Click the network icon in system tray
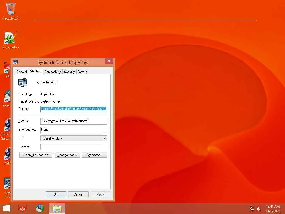Screen dimensions: 285x214 pos(252,209)
